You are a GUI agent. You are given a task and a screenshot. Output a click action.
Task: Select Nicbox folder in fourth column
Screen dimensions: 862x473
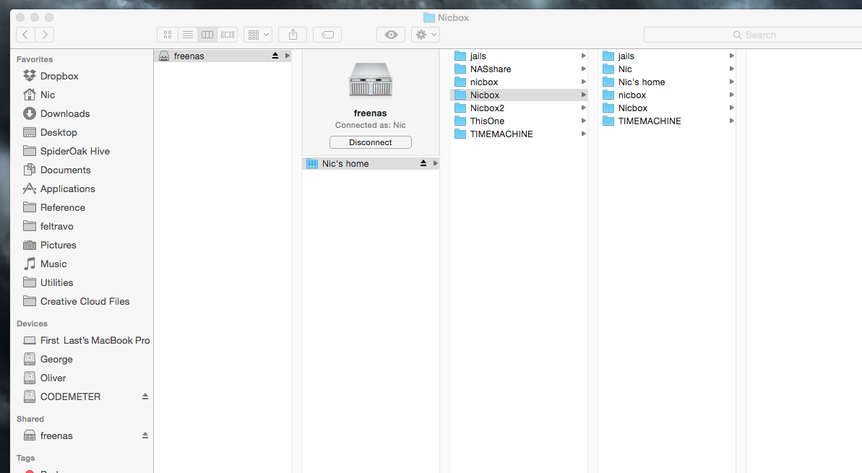click(x=667, y=108)
